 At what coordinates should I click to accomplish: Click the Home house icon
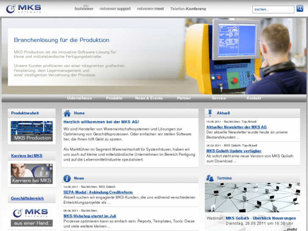tap(67, 113)
